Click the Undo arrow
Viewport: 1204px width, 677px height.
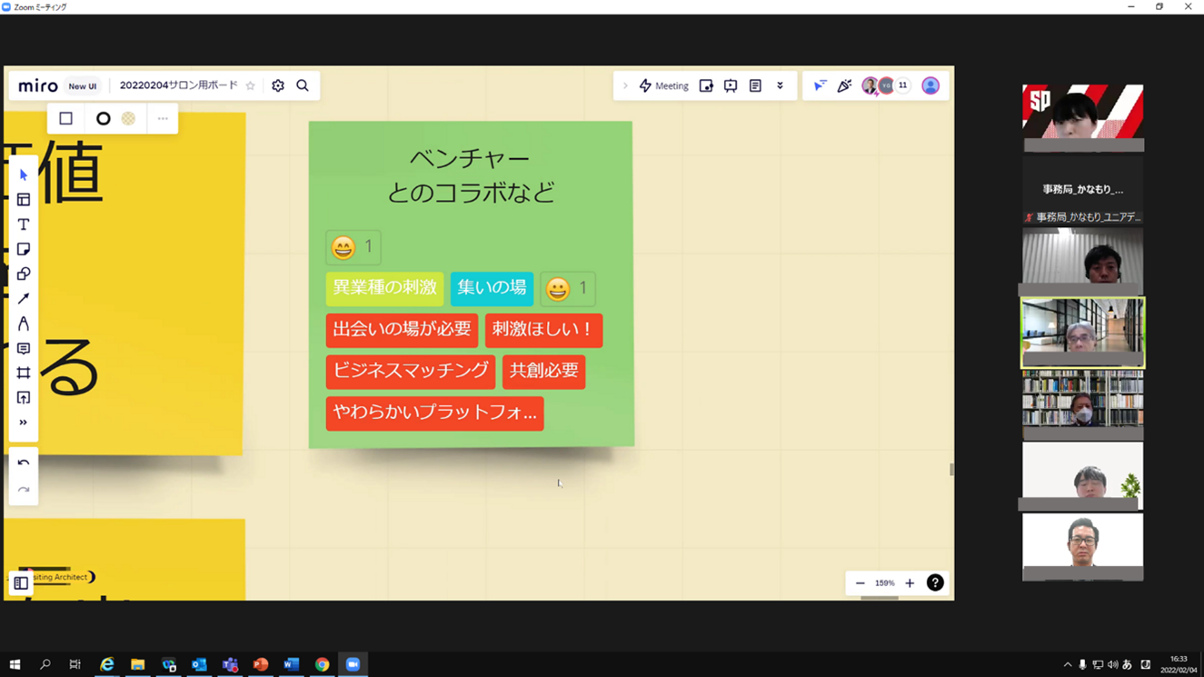[24, 463]
